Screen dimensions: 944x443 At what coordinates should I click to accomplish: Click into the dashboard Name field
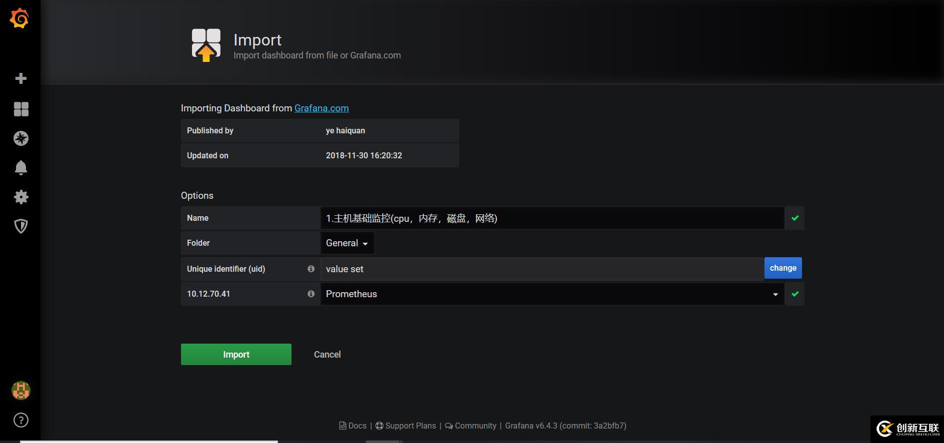[x=552, y=218]
